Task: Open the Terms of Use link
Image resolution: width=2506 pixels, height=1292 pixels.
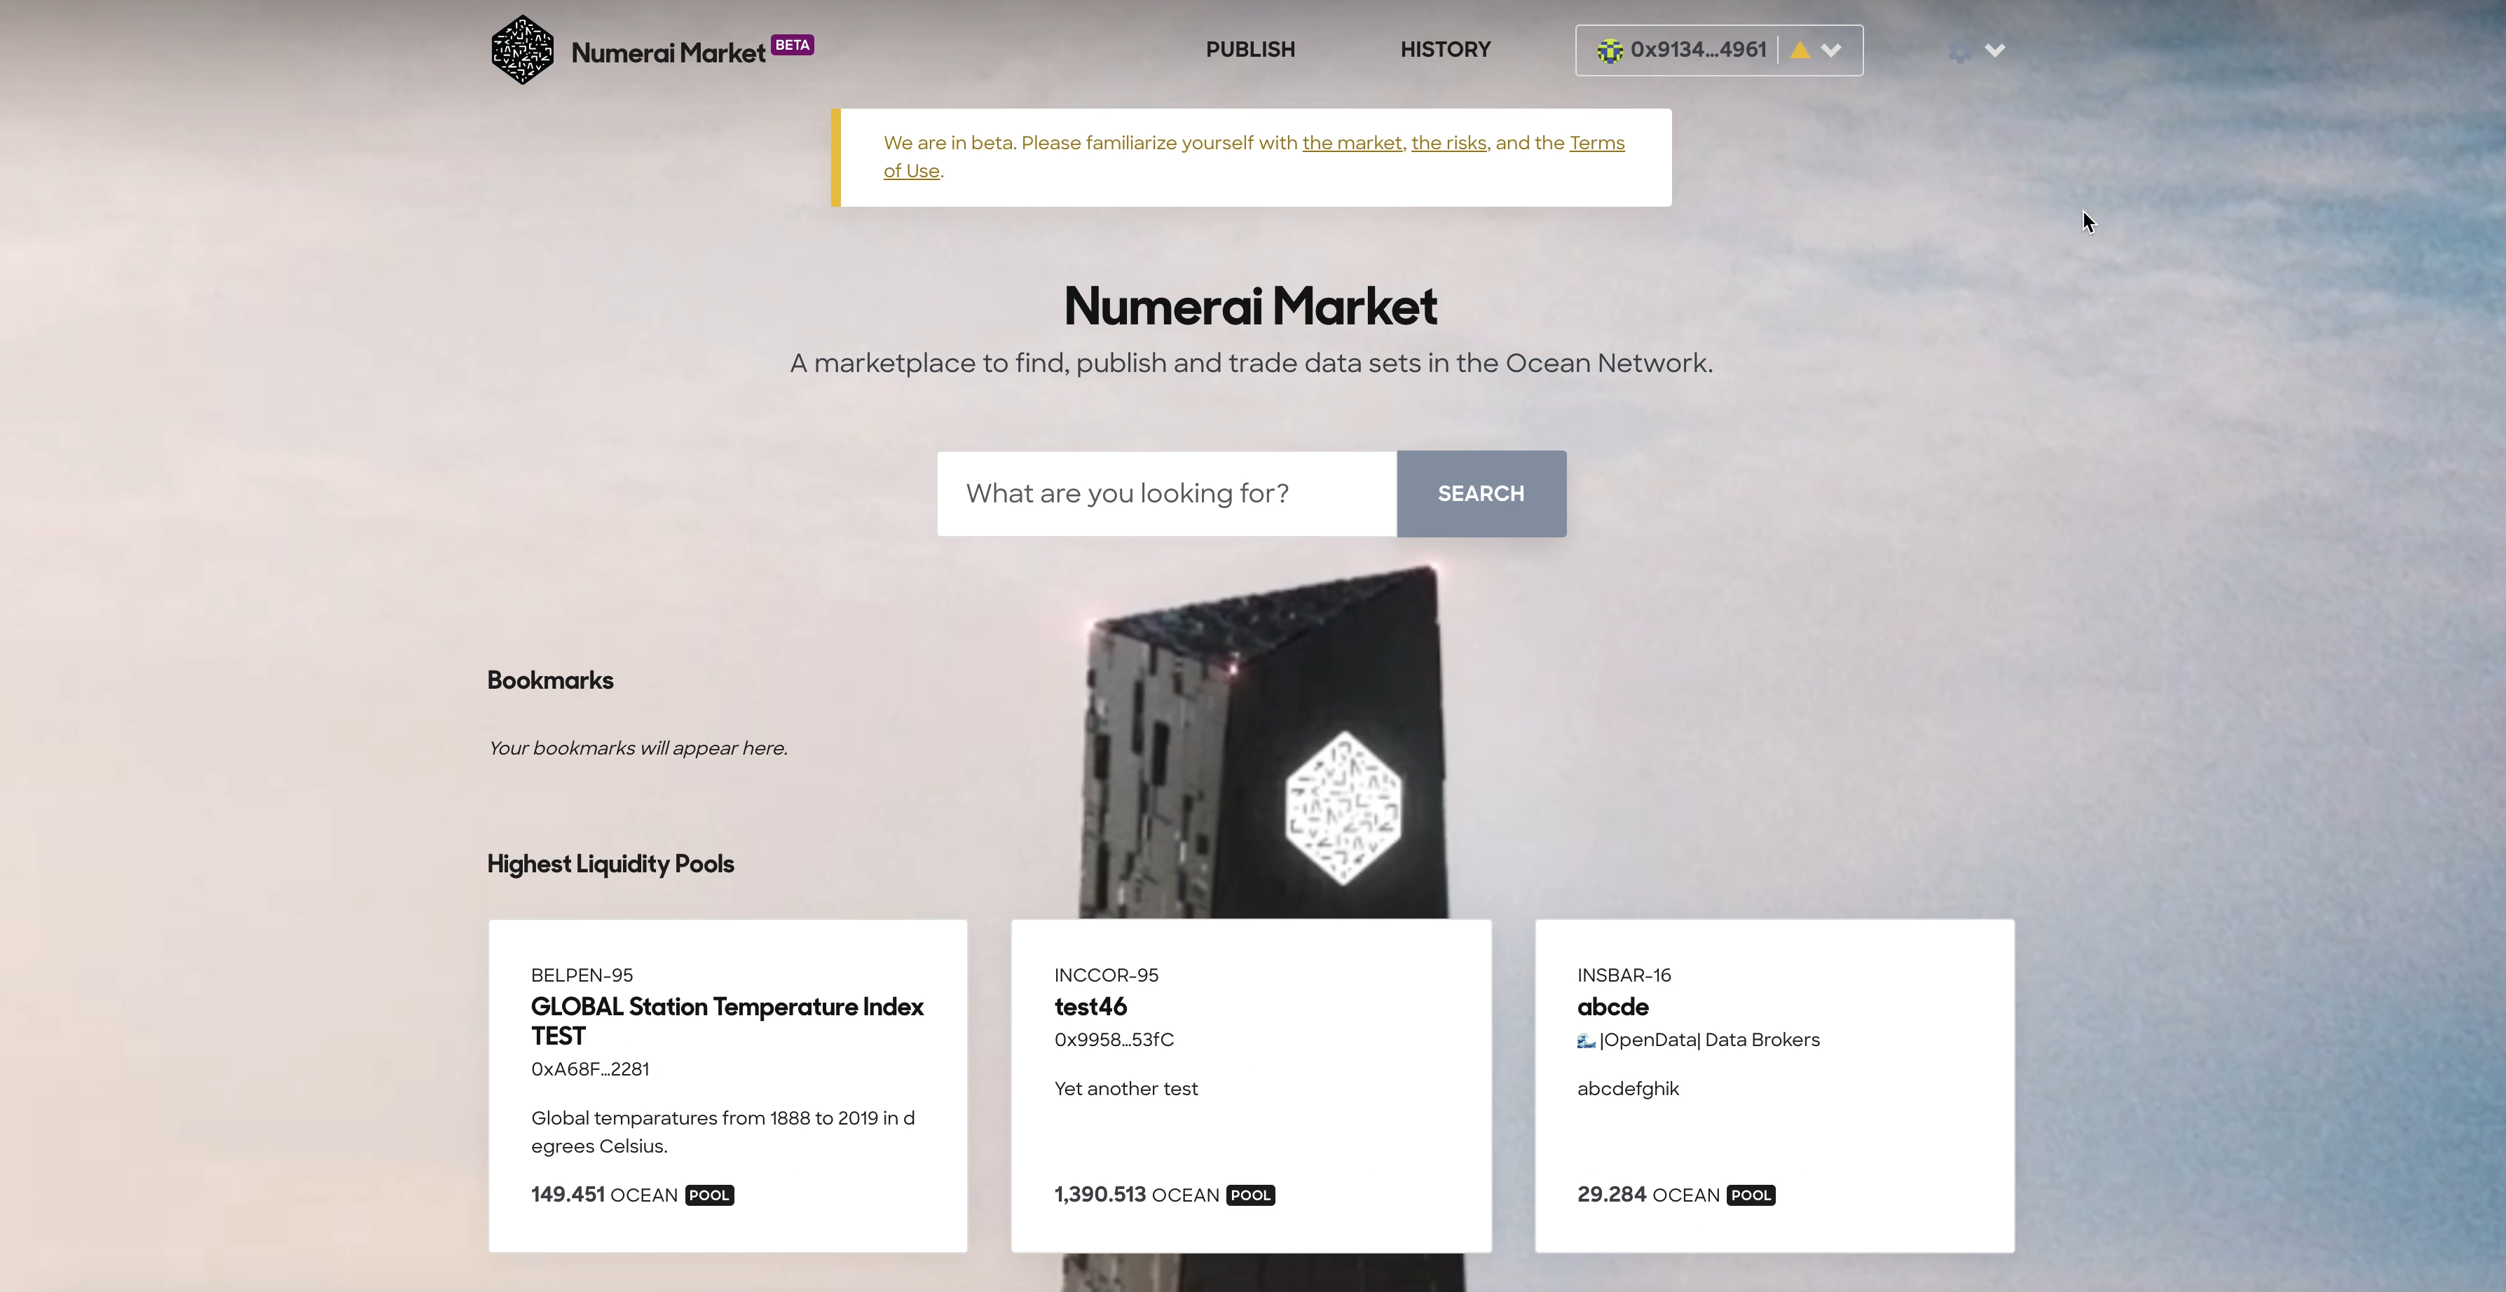Action: 1596,143
